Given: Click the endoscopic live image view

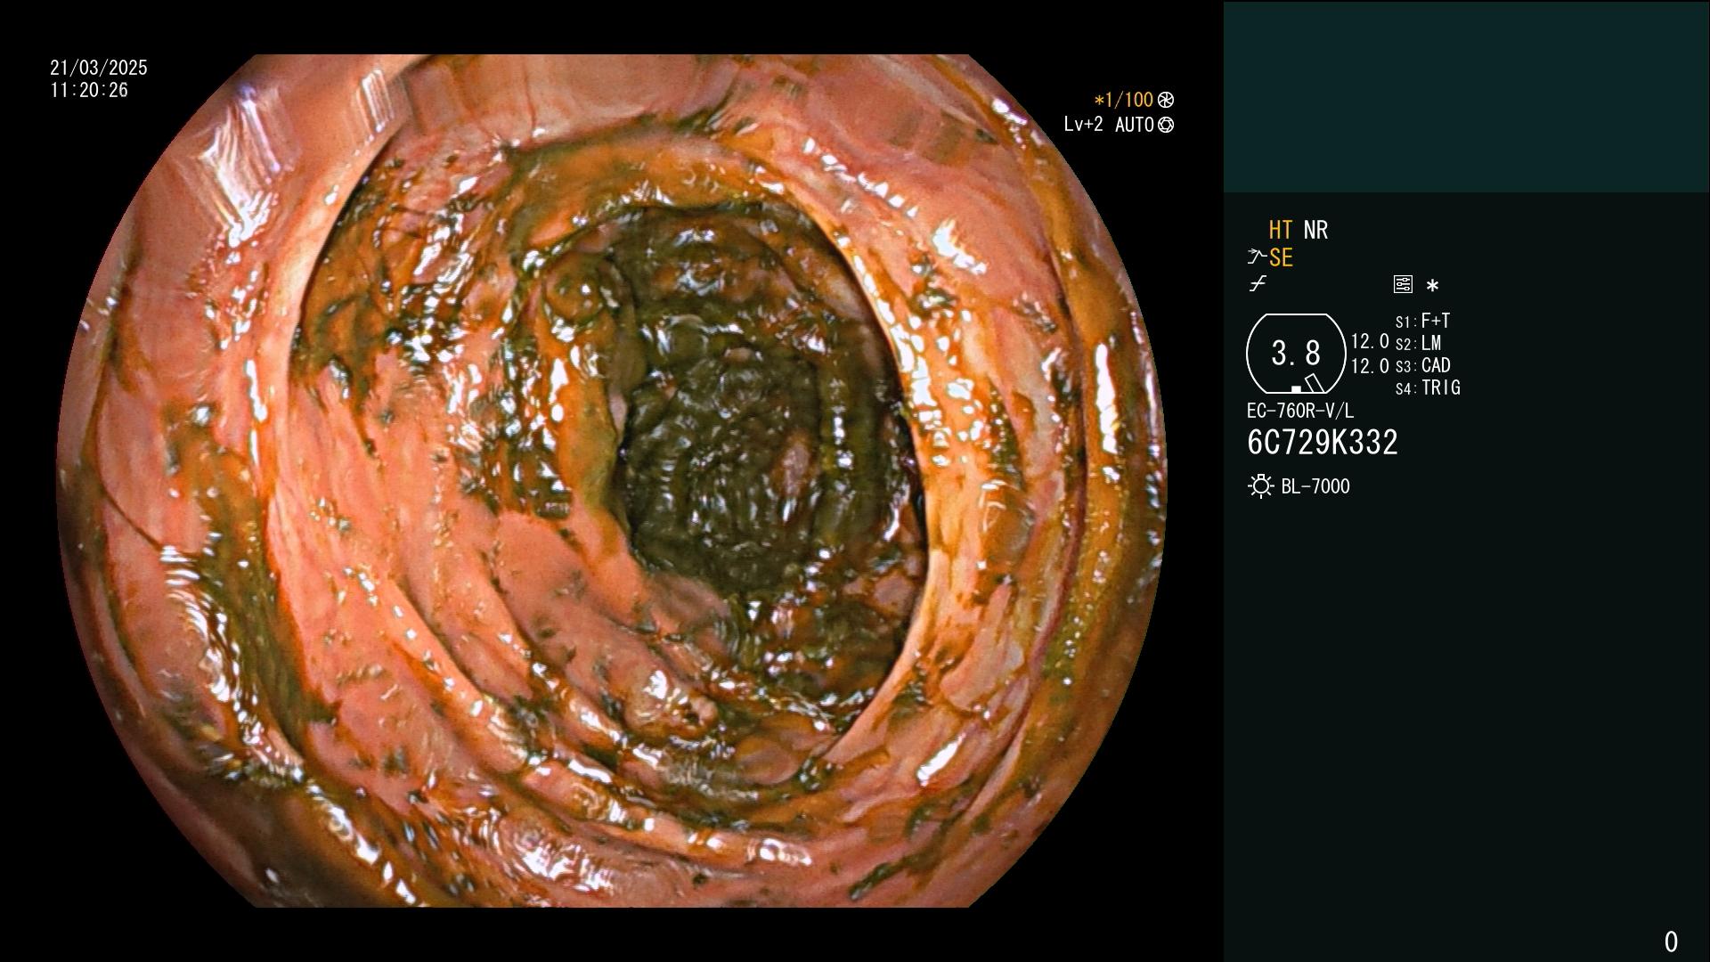Looking at the screenshot, I should click(612, 481).
